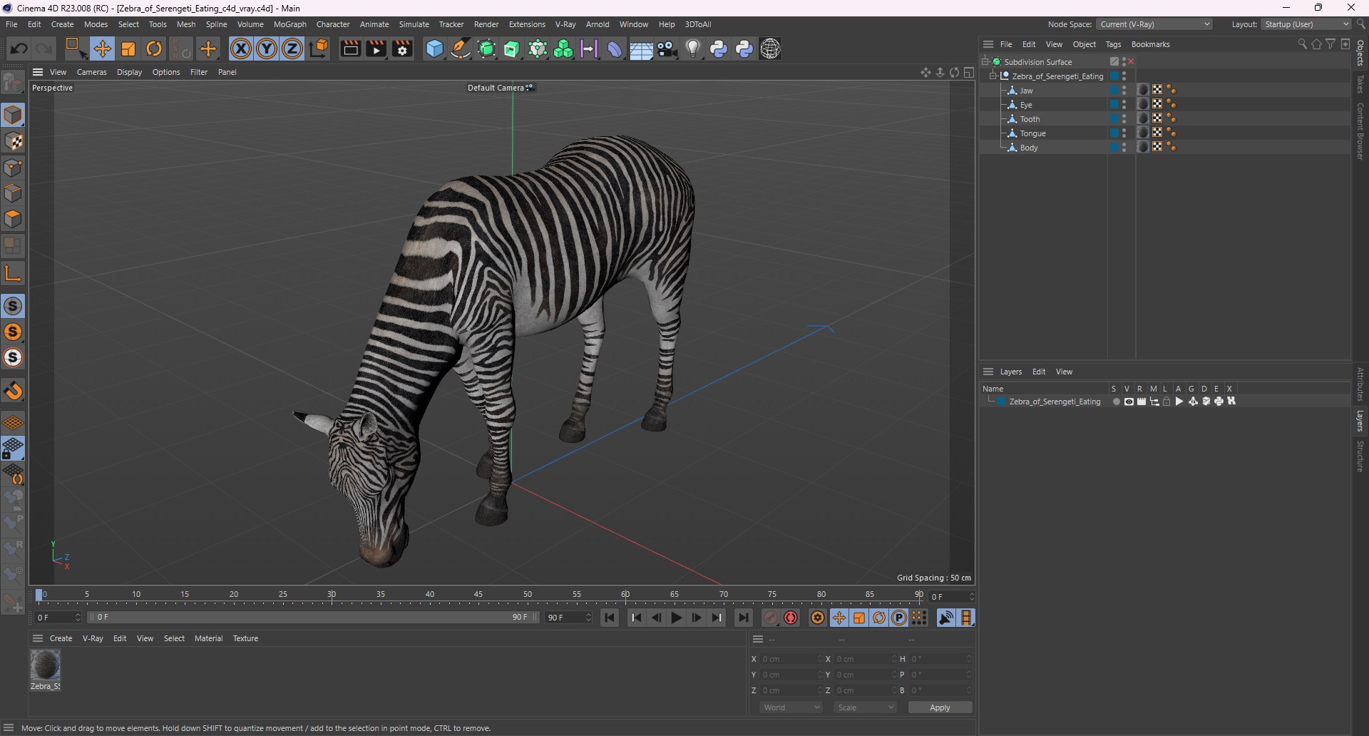Toggle Z axis lock
Image resolution: width=1369 pixels, height=736 pixels.
pos(292,48)
